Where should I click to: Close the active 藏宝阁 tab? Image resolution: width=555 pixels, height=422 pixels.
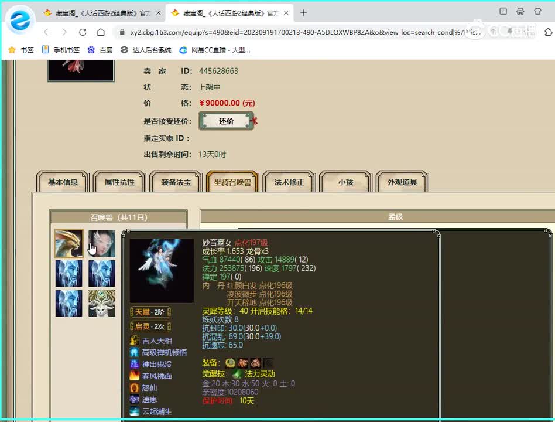tap(286, 13)
